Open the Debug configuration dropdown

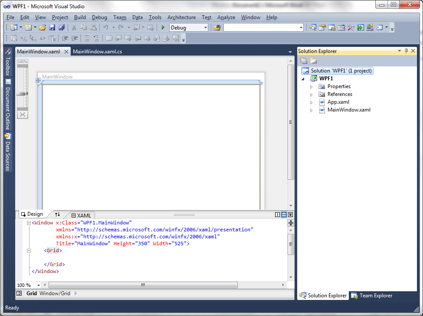(206, 28)
